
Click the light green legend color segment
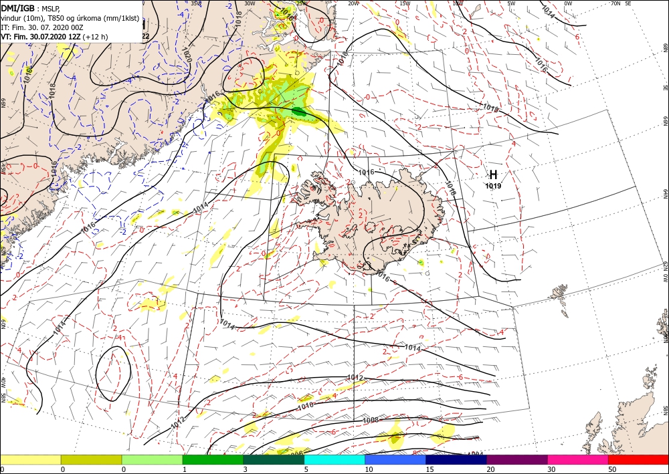(152, 459)
